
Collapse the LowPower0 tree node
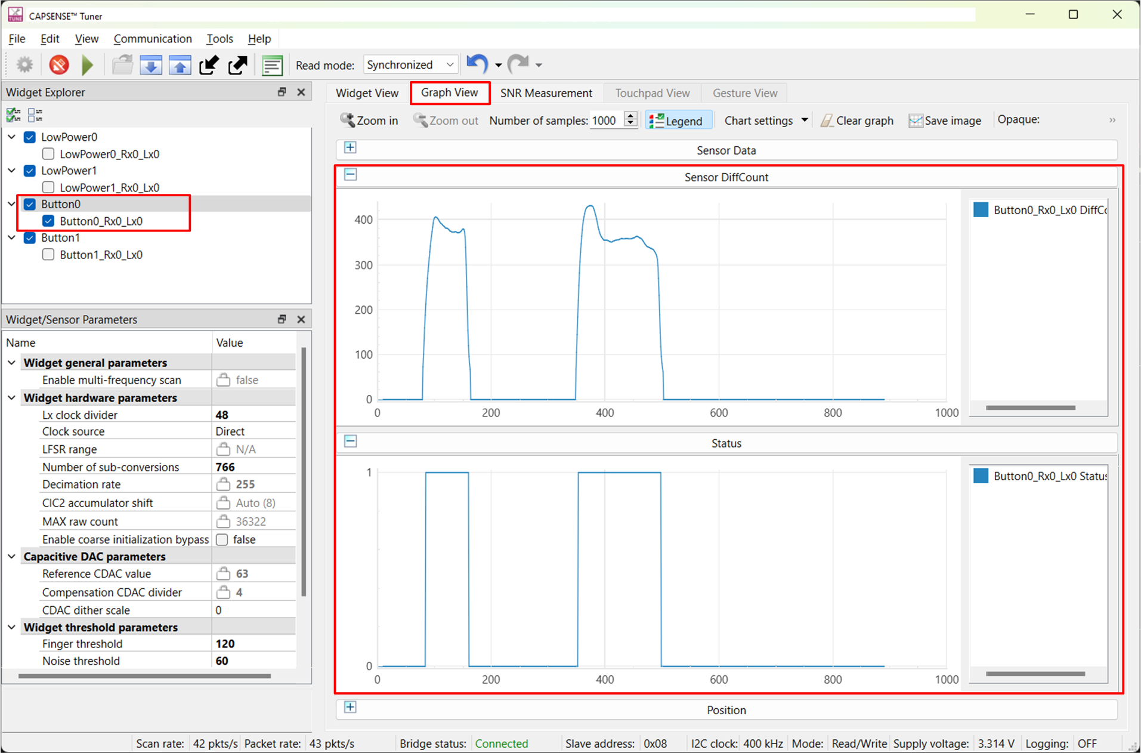click(12, 137)
